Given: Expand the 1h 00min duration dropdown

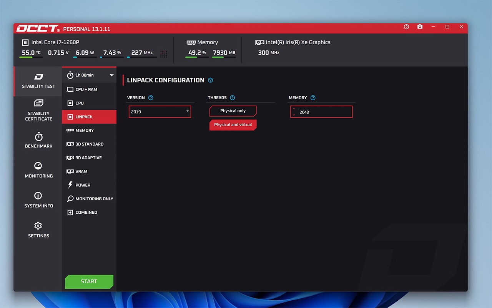Looking at the screenshot, I should tap(89, 75).
